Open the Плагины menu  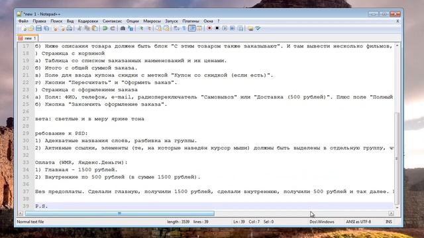(x=191, y=21)
